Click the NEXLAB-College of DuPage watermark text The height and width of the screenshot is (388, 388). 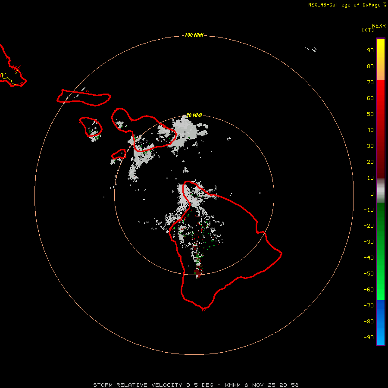347,5
